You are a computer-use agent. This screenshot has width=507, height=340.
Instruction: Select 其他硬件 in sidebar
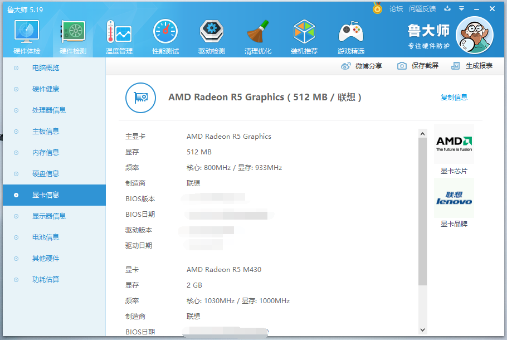(55, 259)
